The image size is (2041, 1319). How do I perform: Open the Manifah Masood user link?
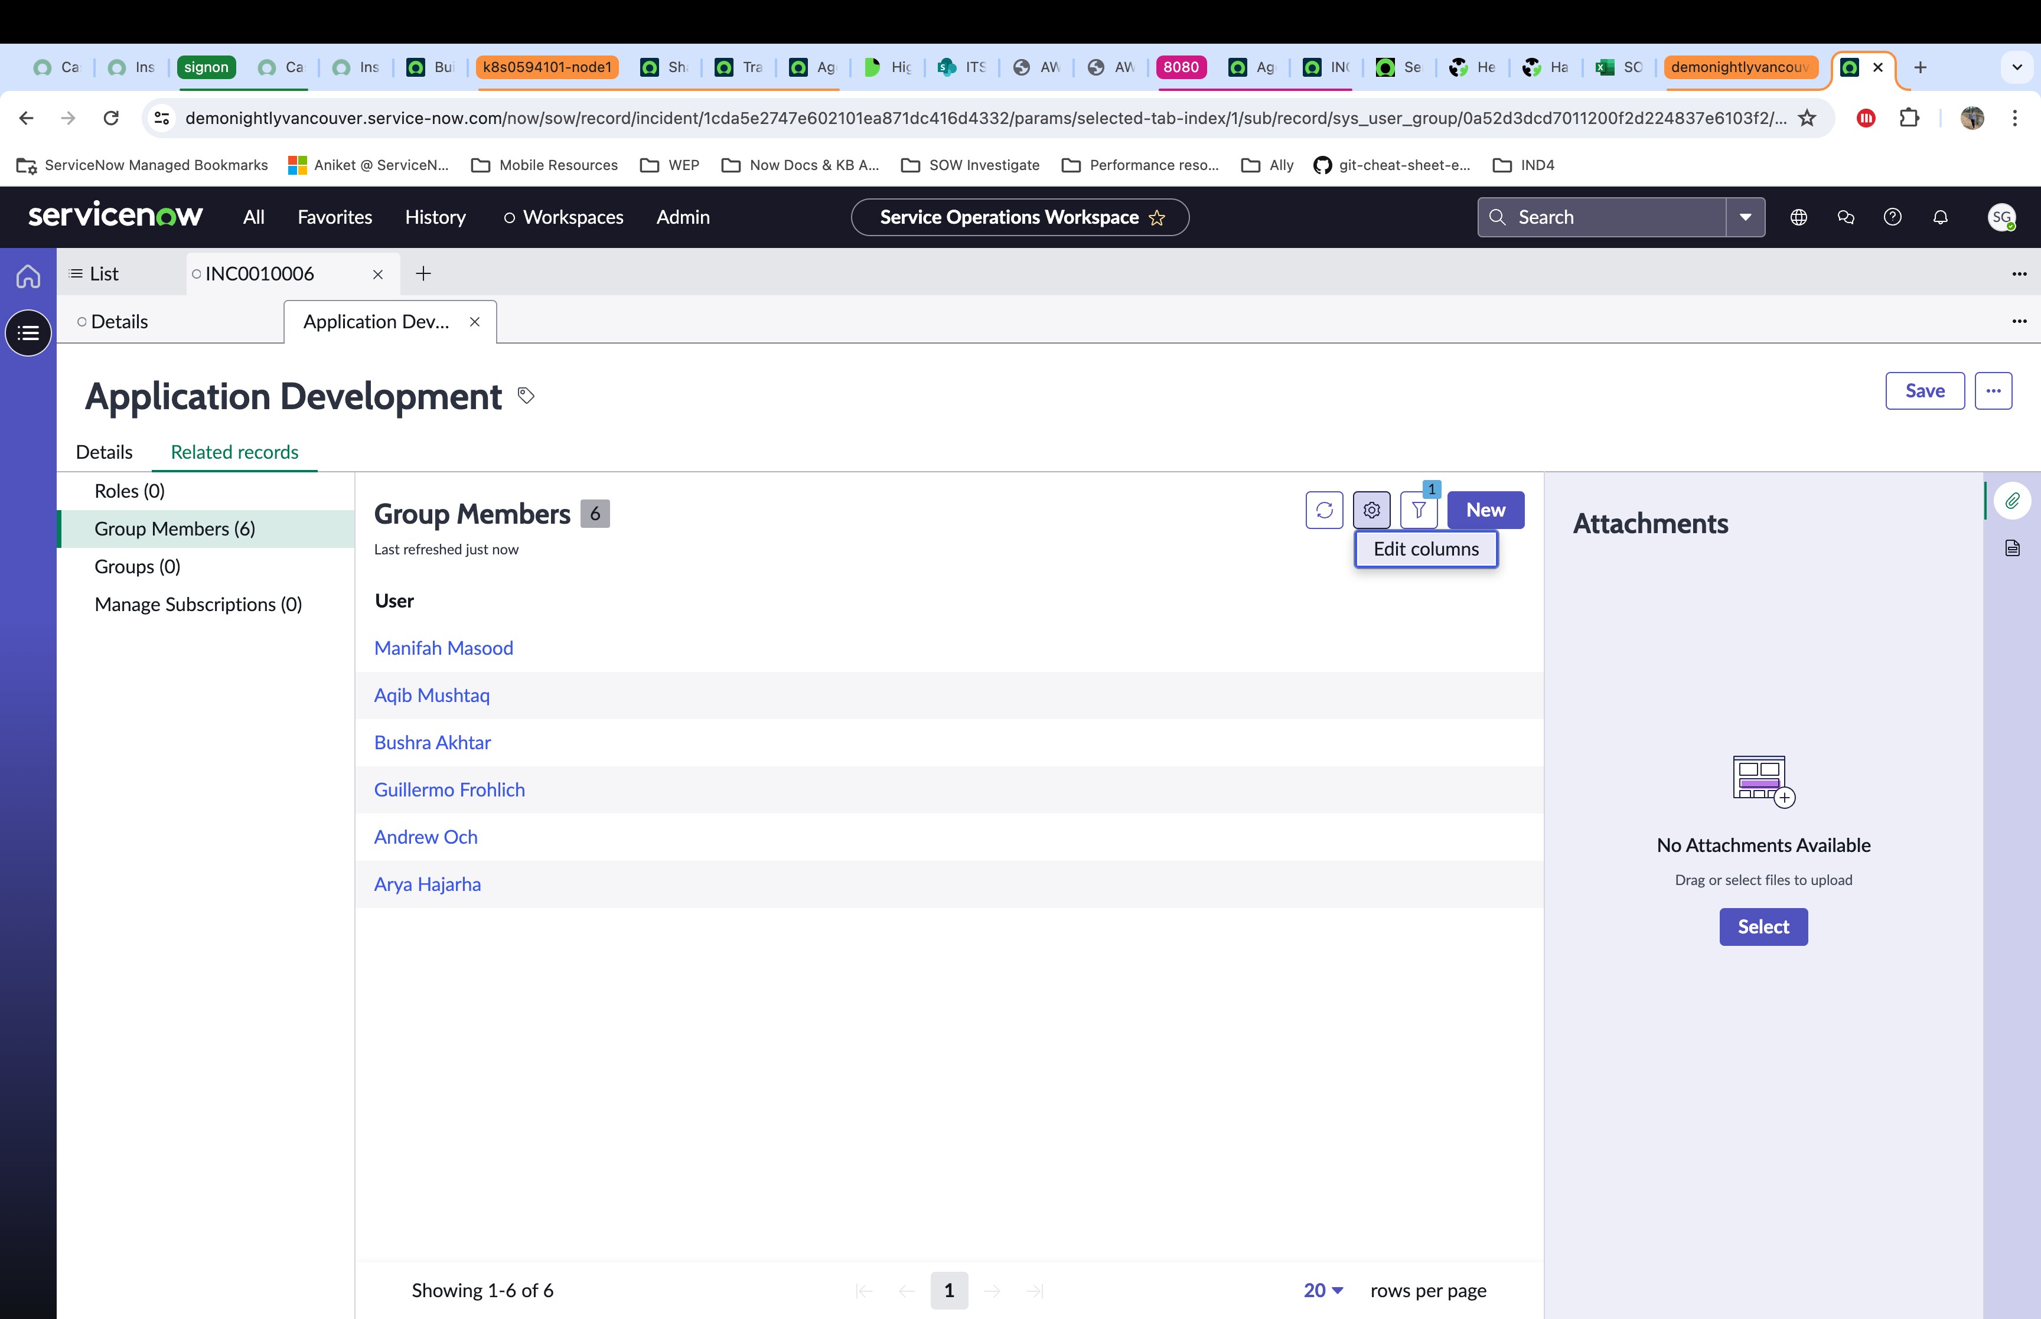pyautogui.click(x=444, y=648)
